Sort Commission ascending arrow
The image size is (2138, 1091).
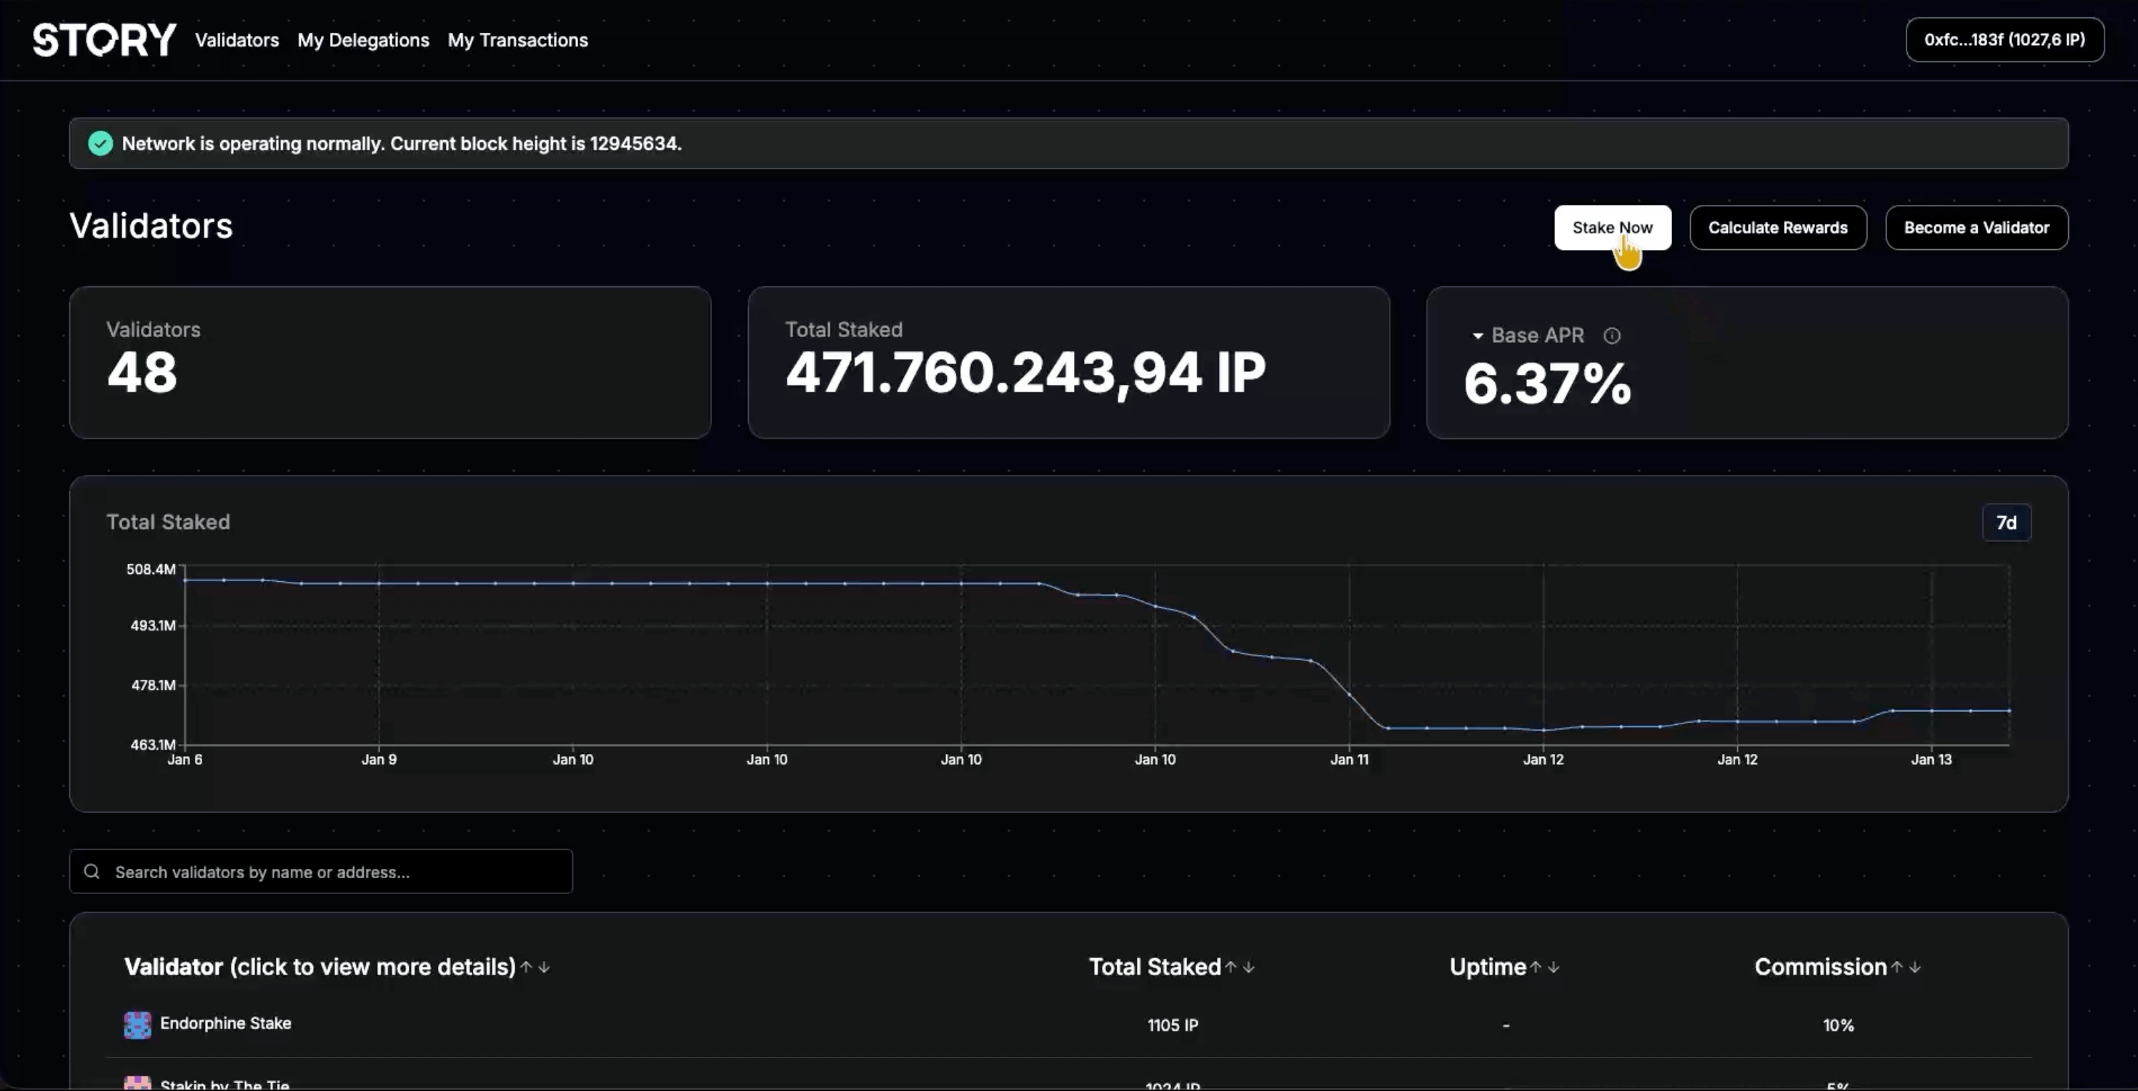click(x=1896, y=967)
